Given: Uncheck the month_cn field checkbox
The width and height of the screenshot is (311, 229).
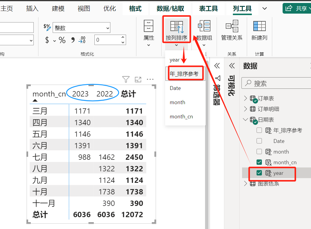Looking at the screenshot, I should coord(259,162).
